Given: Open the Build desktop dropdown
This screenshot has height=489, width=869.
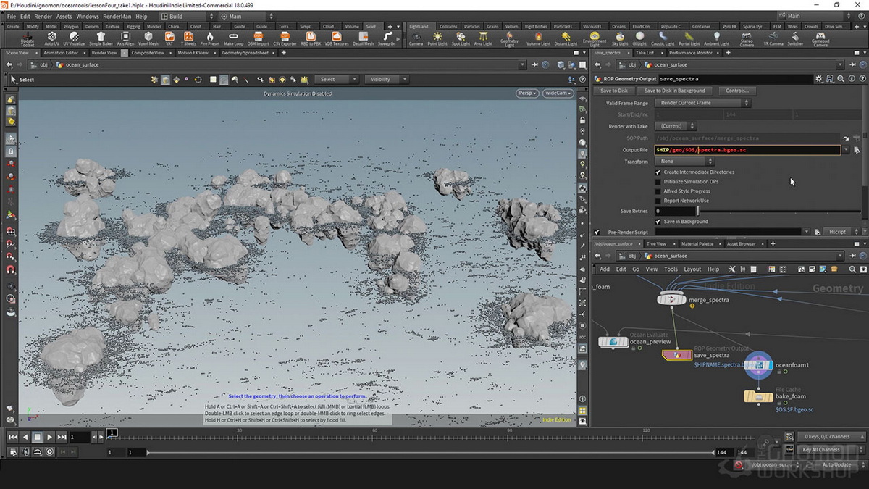Looking at the screenshot, I should (187, 16).
